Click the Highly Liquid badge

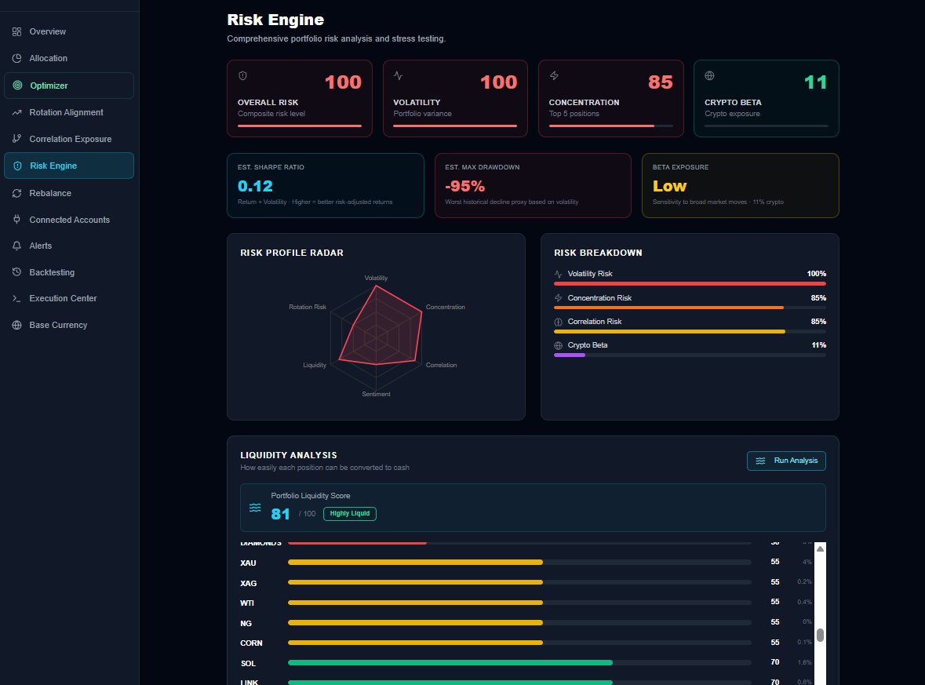pyautogui.click(x=350, y=514)
